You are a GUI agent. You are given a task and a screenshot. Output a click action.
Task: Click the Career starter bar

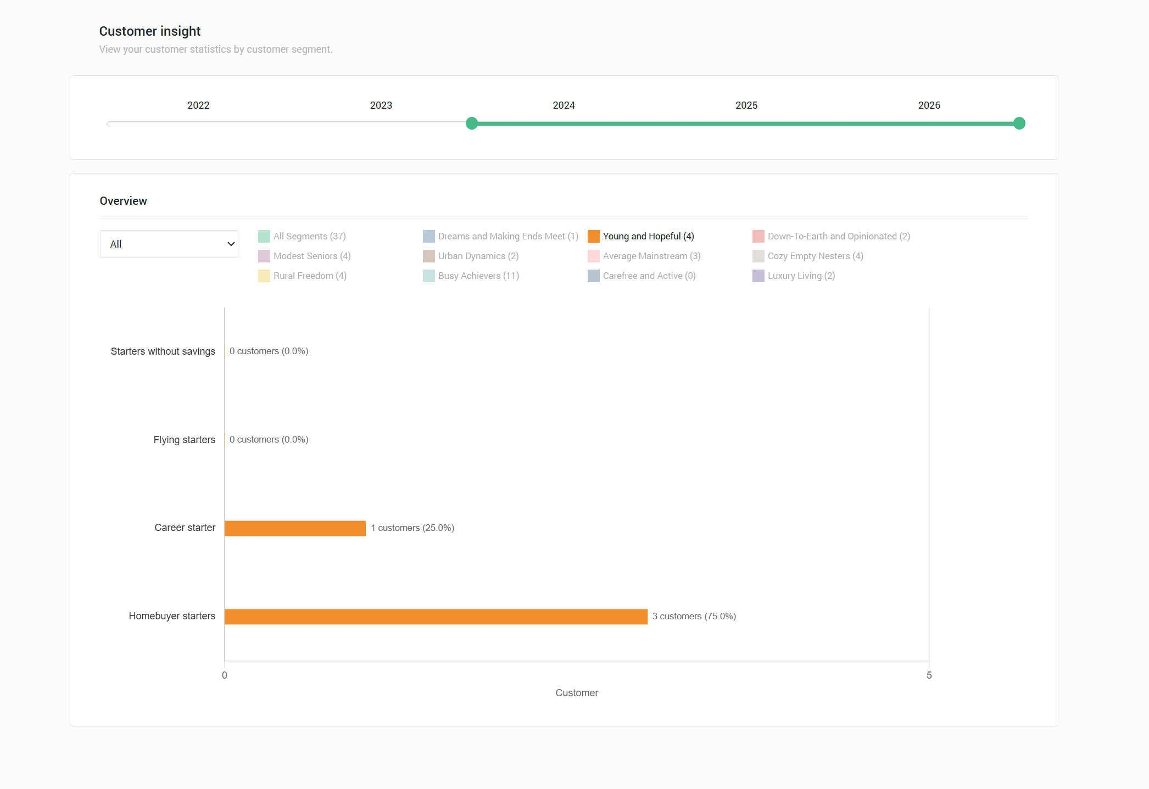[x=295, y=528]
